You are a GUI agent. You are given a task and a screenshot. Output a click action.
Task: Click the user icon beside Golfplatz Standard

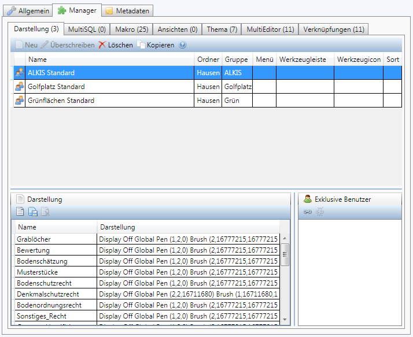point(20,87)
